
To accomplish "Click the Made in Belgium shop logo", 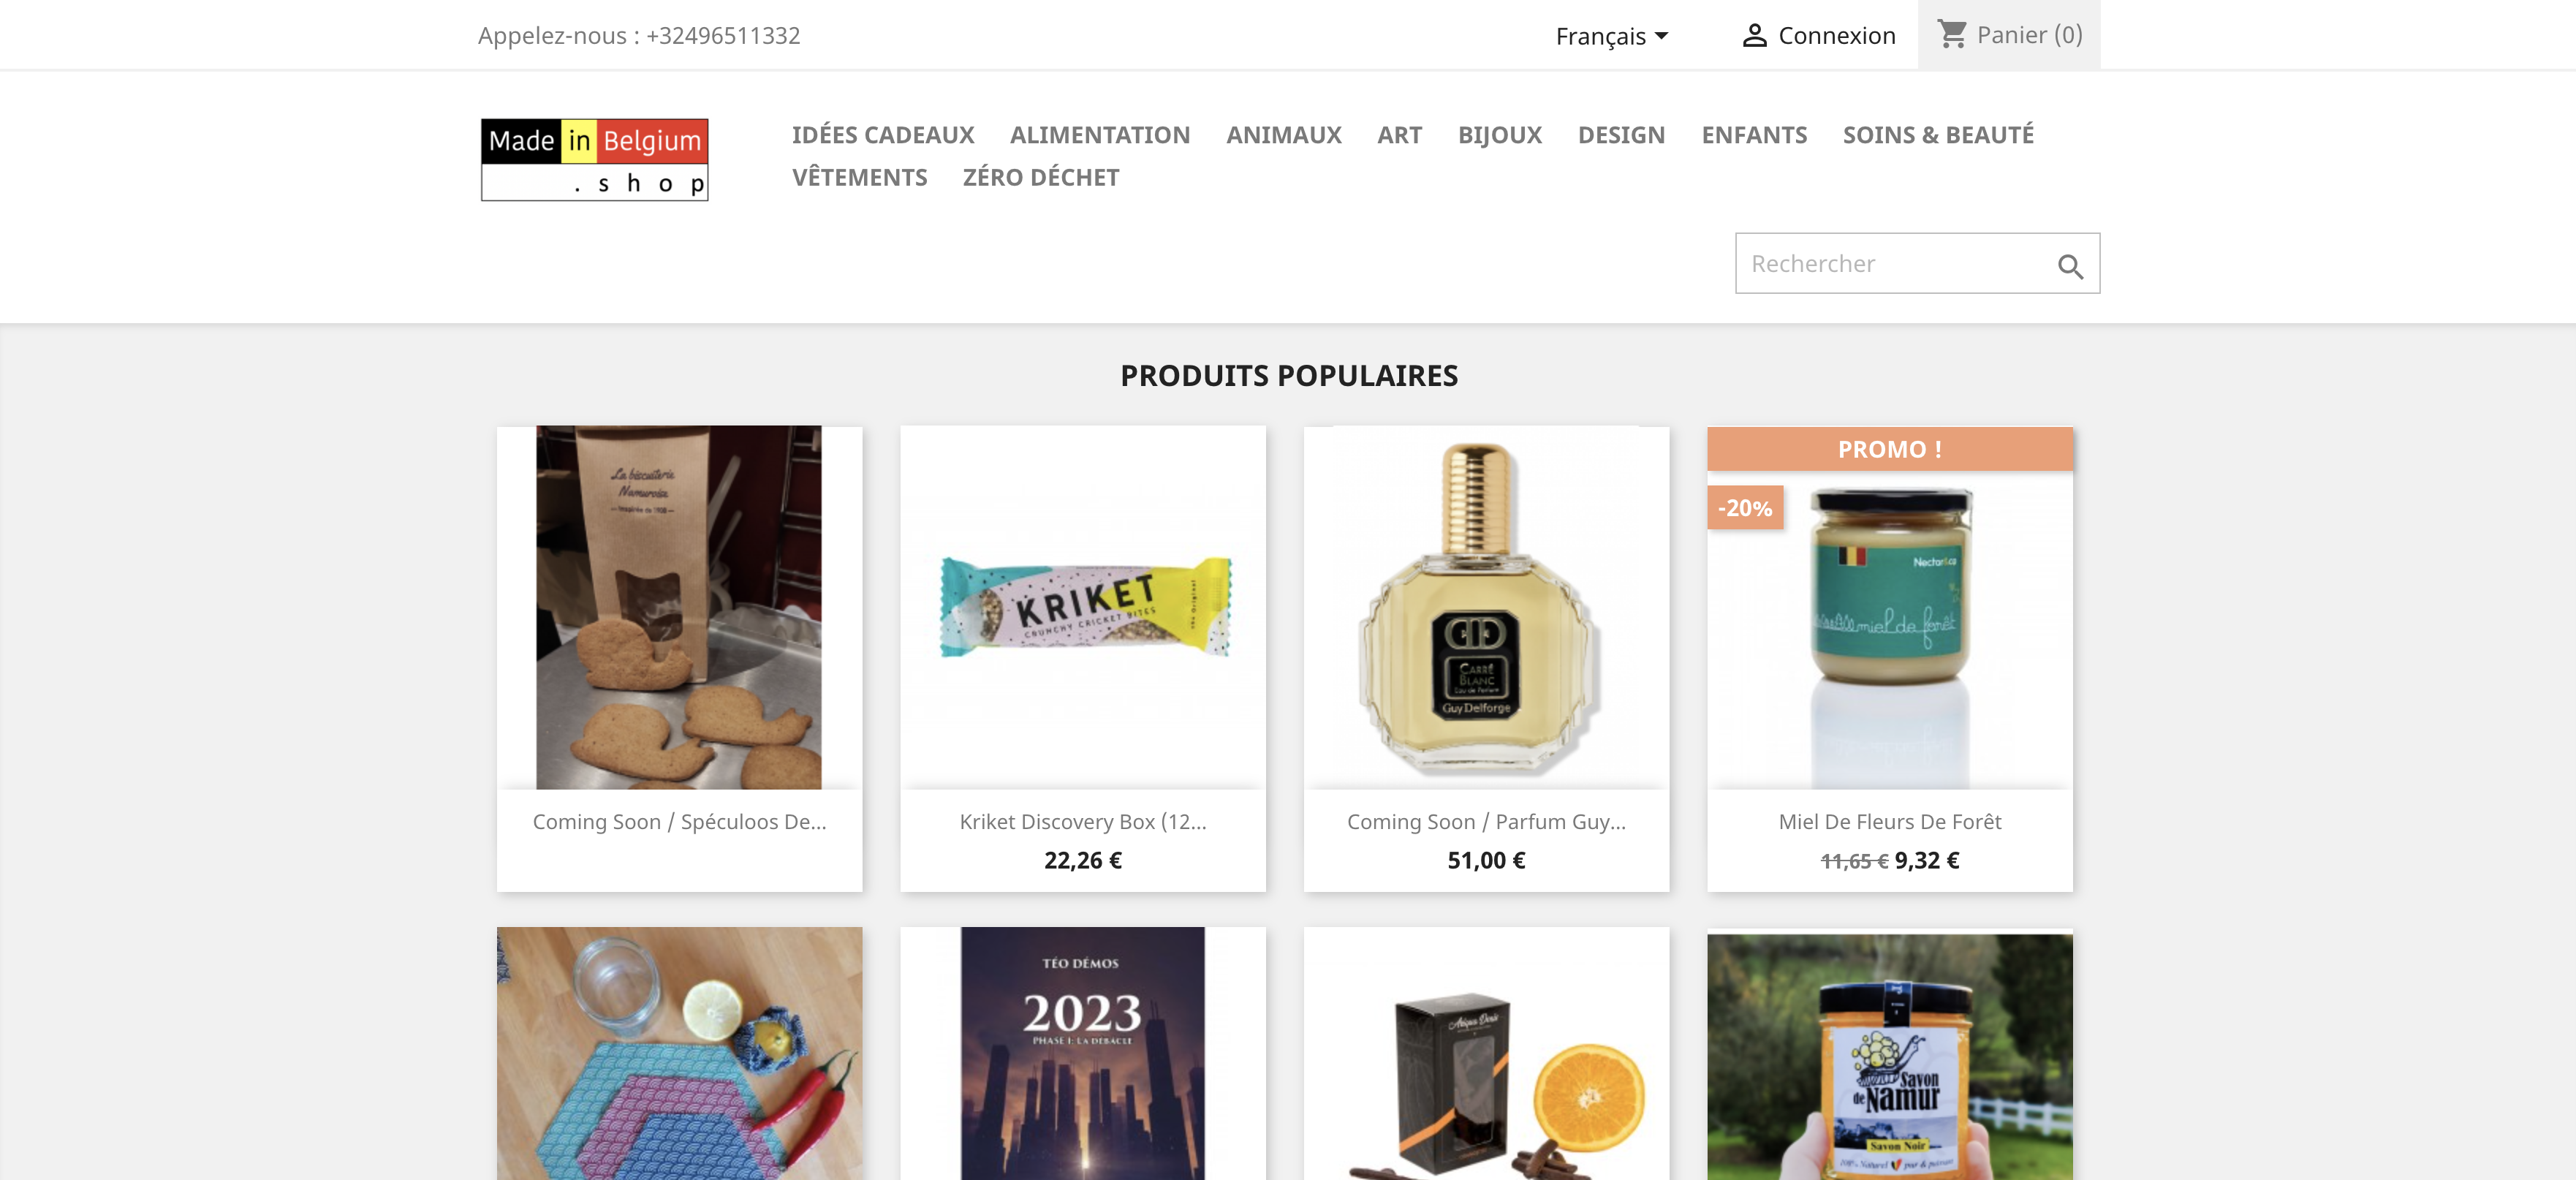I will point(594,160).
